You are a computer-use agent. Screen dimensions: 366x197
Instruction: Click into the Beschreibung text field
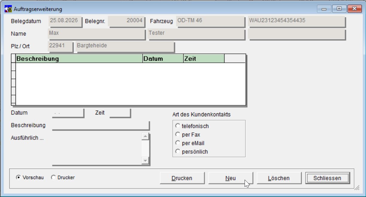pos(101,126)
